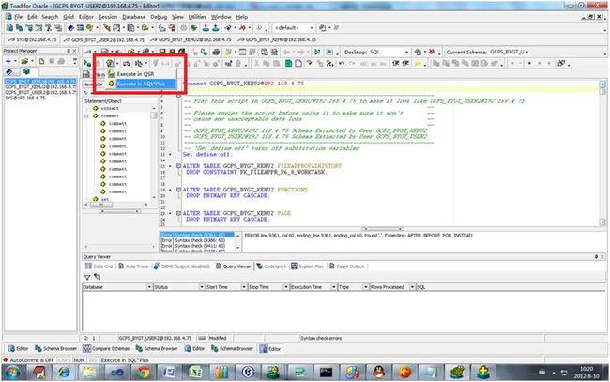Image resolution: width=610 pixels, height=382 pixels.
Task: Switch to SYS@192.168.4.75 connection tab
Action: click(32, 39)
